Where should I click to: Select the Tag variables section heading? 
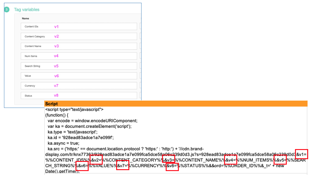[27, 10]
